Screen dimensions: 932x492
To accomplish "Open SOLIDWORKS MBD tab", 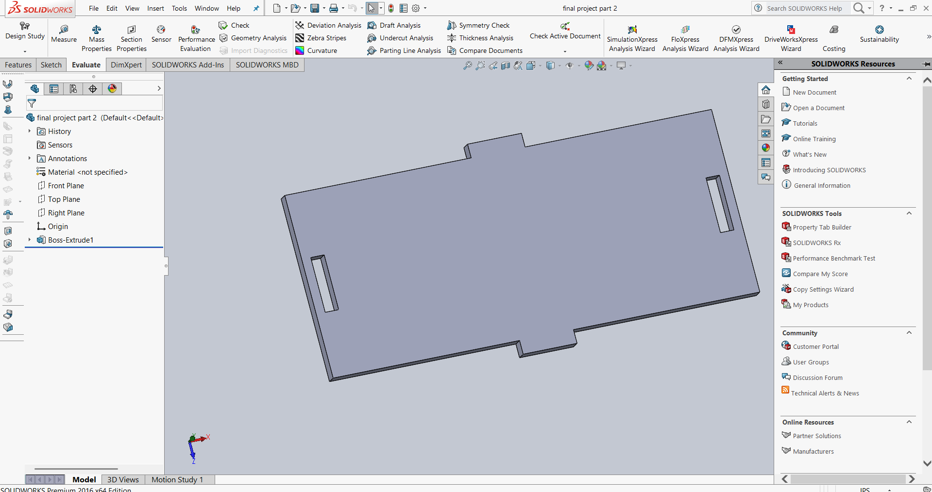I will [x=267, y=65].
